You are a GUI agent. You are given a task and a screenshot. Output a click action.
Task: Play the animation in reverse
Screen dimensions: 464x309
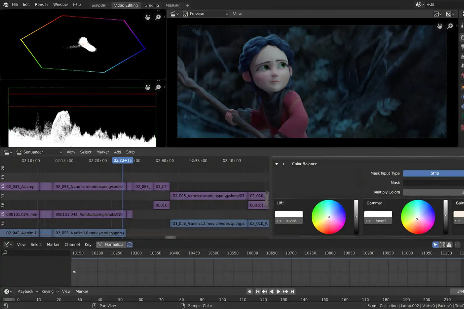272,291
